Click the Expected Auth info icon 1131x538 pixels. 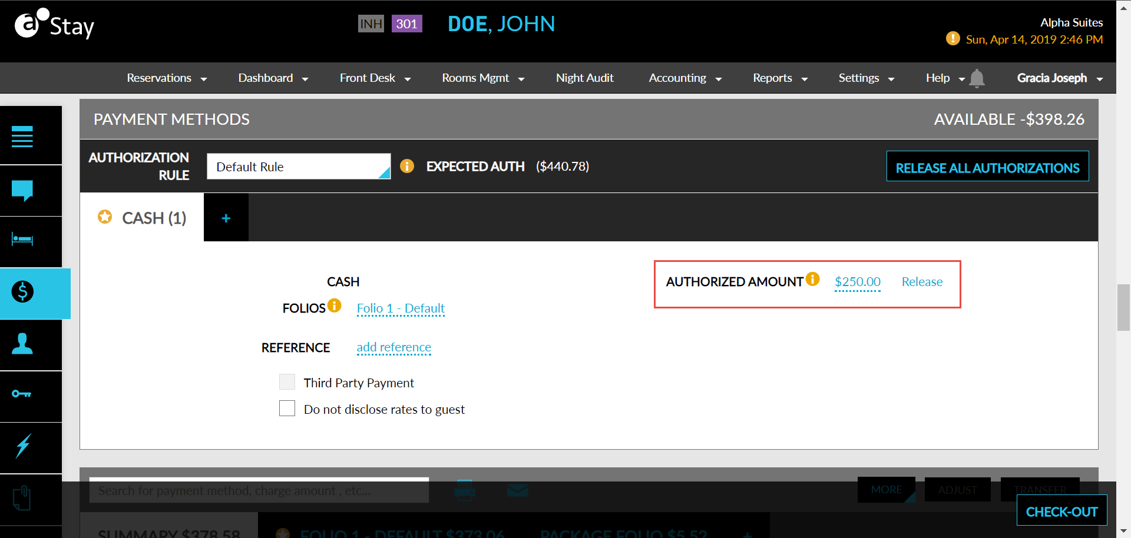[x=407, y=167]
